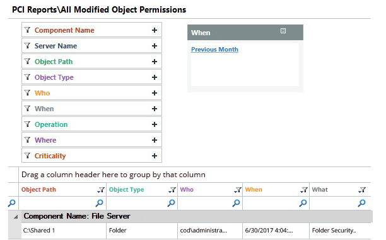Viewport: 386px width, 240px height.
Task: Click search magnifier in Object Path field
Action: [x=99, y=203]
